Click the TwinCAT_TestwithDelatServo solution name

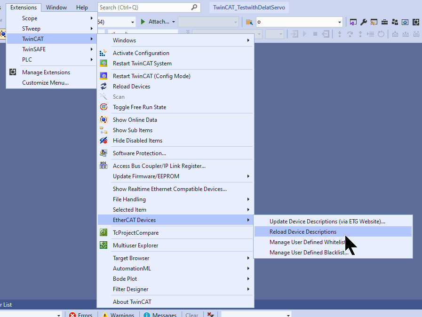249,7
